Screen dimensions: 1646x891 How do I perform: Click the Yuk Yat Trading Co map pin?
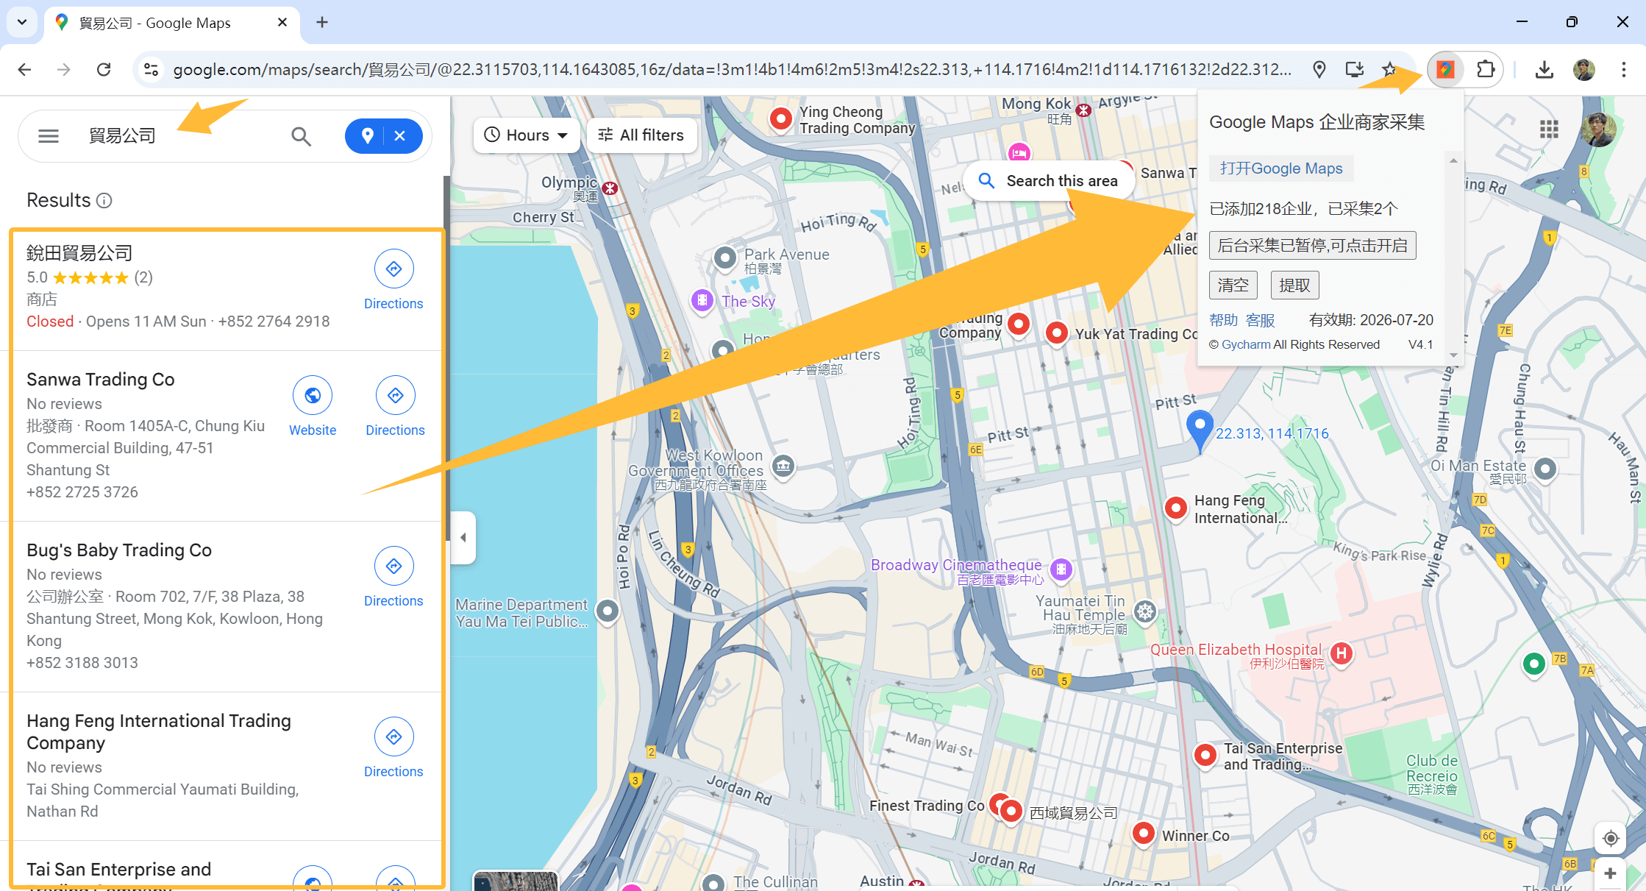pyautogui.click(x=1057, y=333)
